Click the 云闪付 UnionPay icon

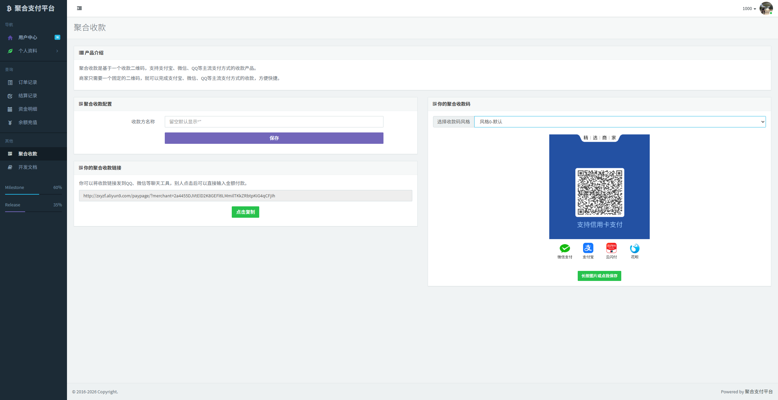coord(611,248)
